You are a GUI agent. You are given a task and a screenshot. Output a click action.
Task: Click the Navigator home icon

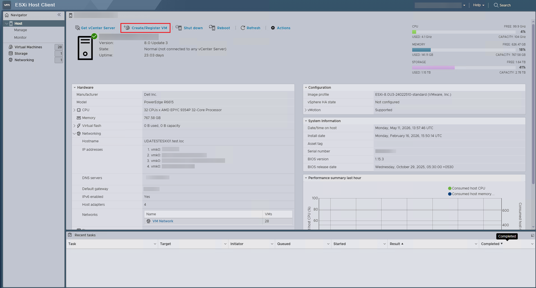7,15
